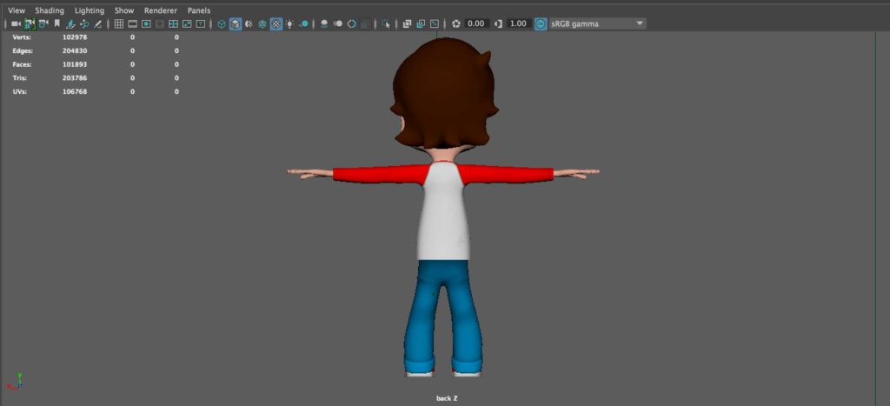Viewport: 890px width, 406px height.
Task: Open the Renderer menu
Action: 160,10
